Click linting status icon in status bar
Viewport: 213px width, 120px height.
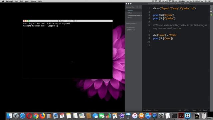(200, 110)
